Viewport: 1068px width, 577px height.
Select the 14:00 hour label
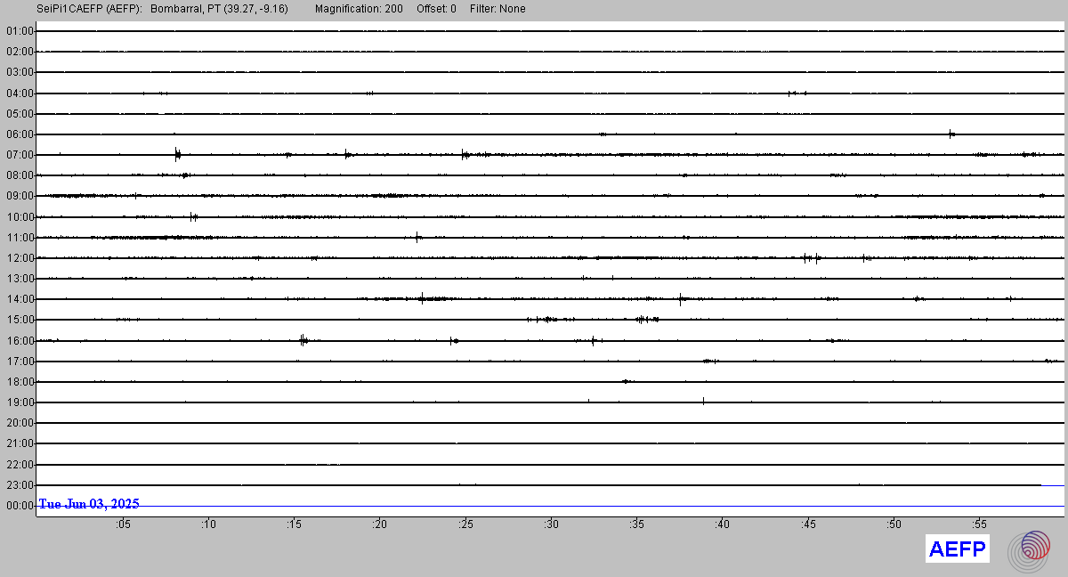coord(20,299)
